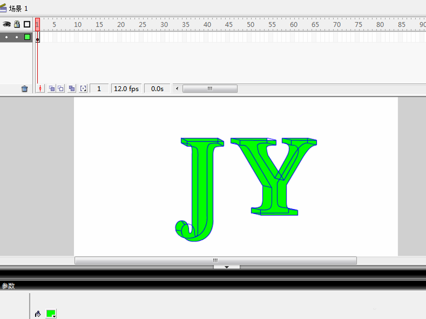Image resolution: width=426 pixels, height=319 pixels.
Task: Click the scene clapperboard icon beside 场景 1
Action: [3, 8]
